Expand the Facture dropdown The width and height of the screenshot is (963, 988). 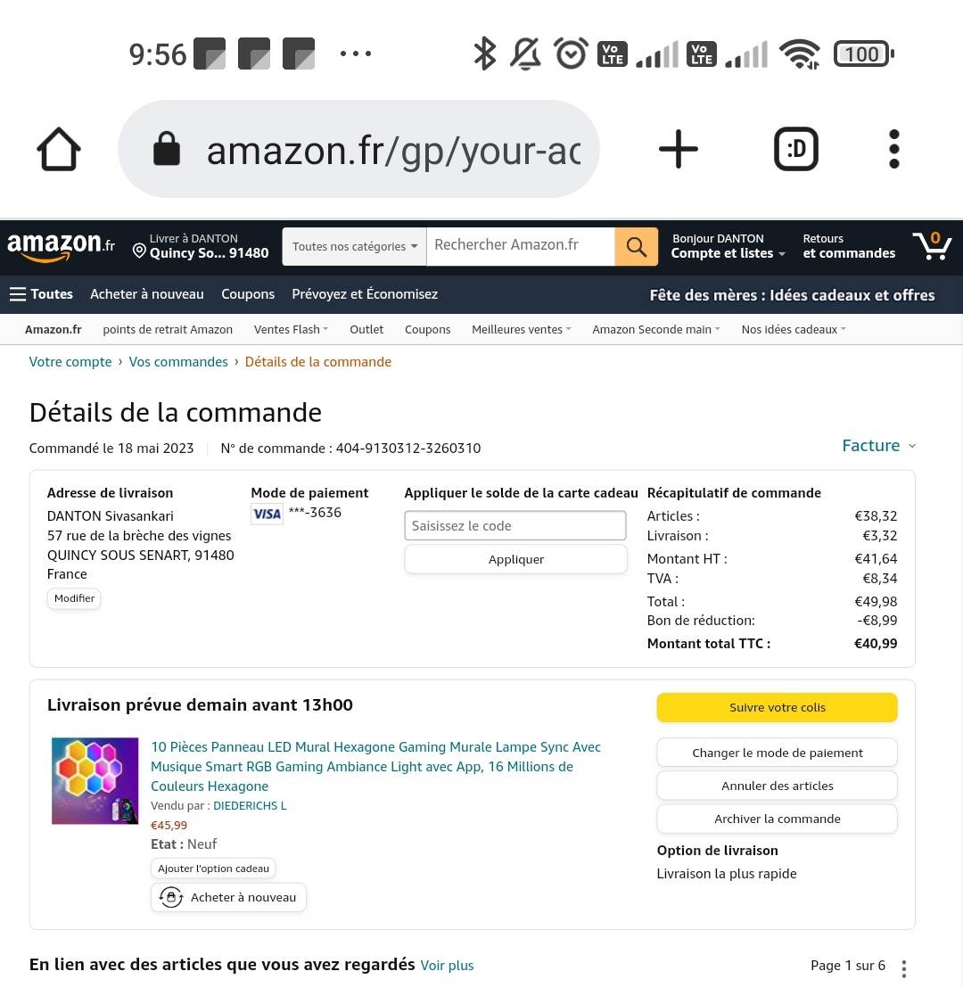click(878, 446)
